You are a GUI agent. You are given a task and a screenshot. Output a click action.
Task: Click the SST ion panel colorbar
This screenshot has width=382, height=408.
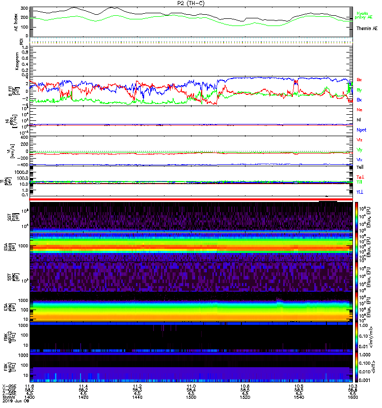tap(357, 217)
